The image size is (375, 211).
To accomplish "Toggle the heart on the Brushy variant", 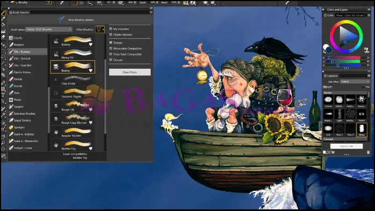I will 91,70.
